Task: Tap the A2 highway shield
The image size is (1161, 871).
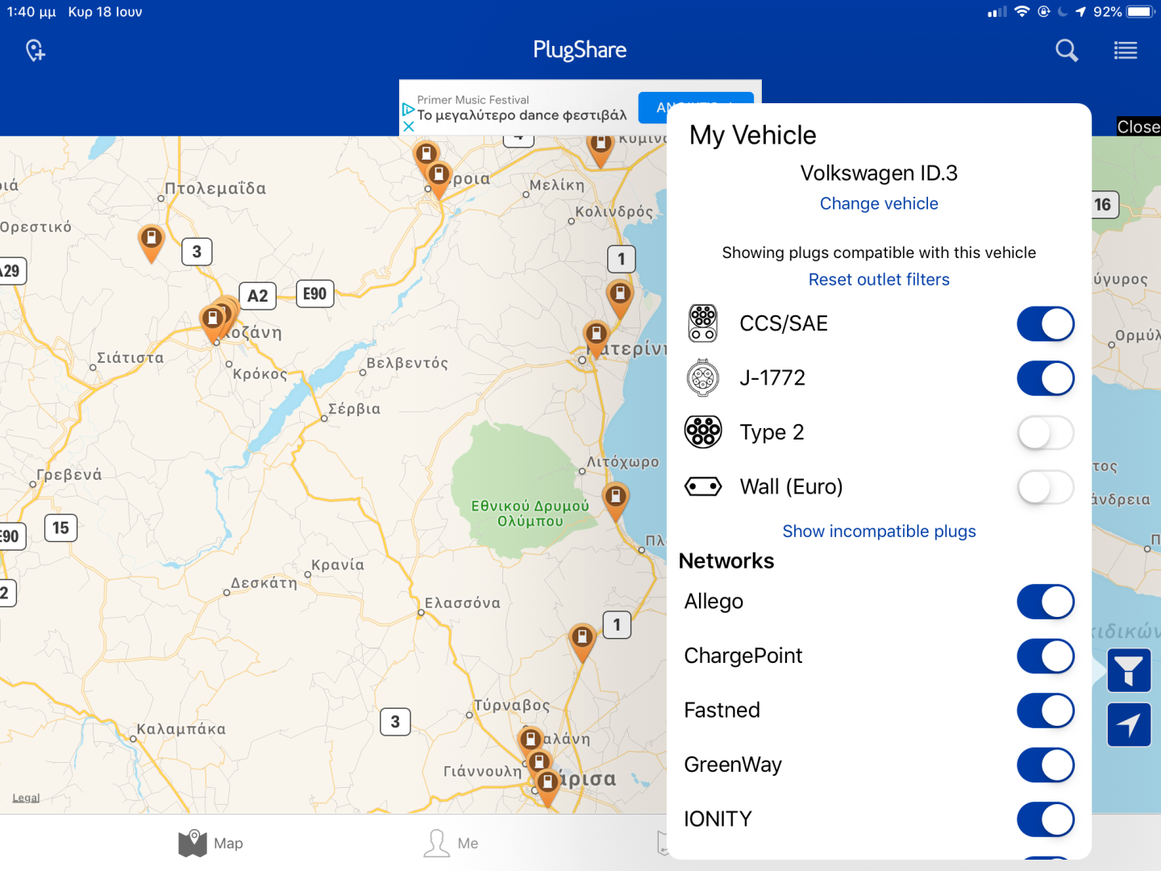Action: (x=258, y=296)
